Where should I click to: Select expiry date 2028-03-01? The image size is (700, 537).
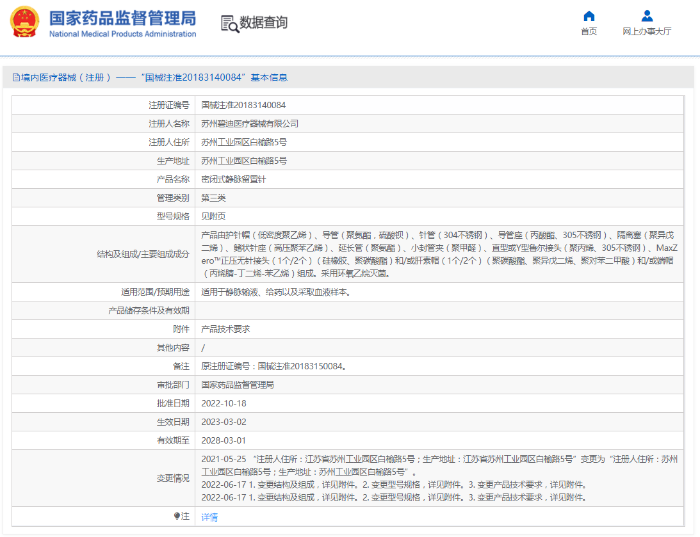point(224,440)
